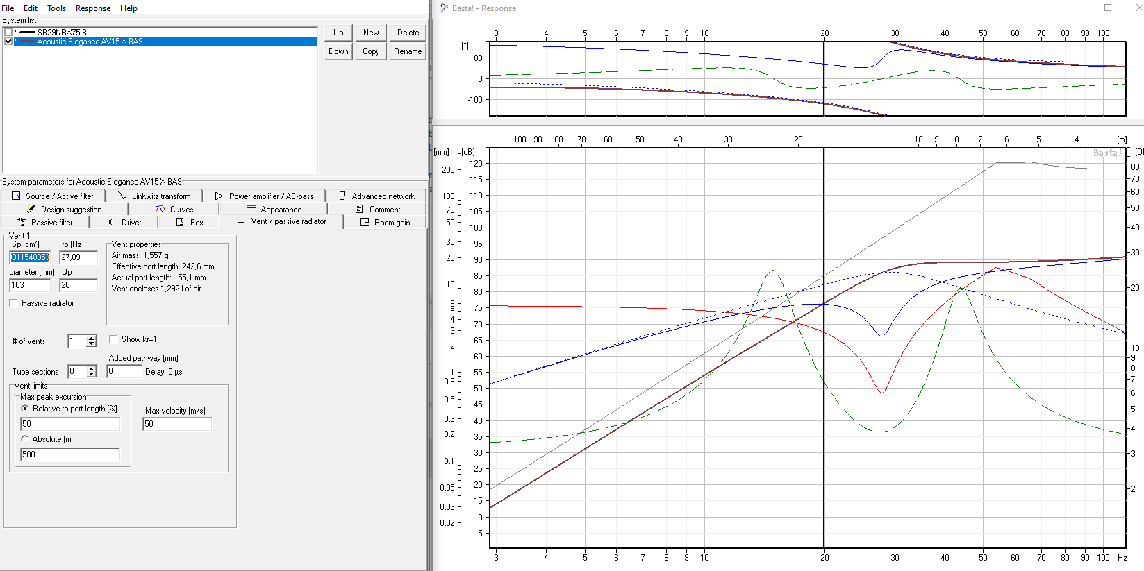The image size is (1144, 571).
Task: Click the Linkwitz transform curve icon
Action: tap(122, 196)
